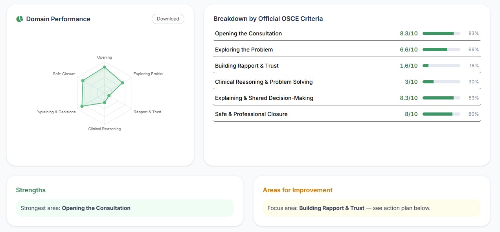Click the Explaining & Decisions radar label
Viewport: 500px width, 232px height.
[57, 112]
